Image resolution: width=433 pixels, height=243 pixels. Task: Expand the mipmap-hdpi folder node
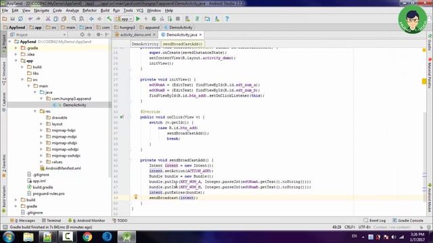[x=41, y=130]
